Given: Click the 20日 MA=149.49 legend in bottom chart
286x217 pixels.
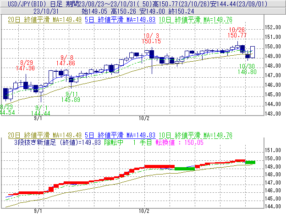Looking at the screenshot, I should pos(45,135).
